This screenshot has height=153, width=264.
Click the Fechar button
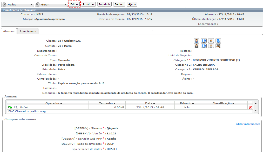pos(119,4)
